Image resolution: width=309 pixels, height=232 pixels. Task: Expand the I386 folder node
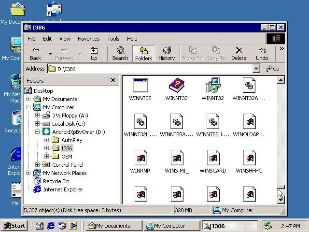point(46,148)
